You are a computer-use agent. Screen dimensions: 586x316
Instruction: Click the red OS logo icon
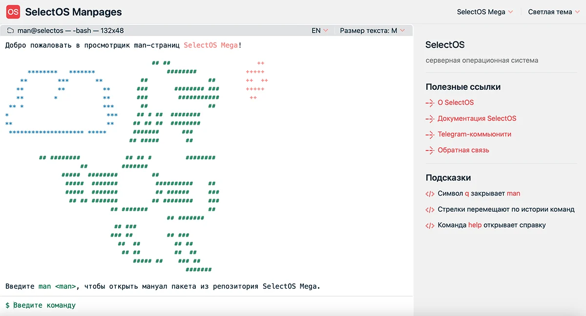[x=13, y=12]
